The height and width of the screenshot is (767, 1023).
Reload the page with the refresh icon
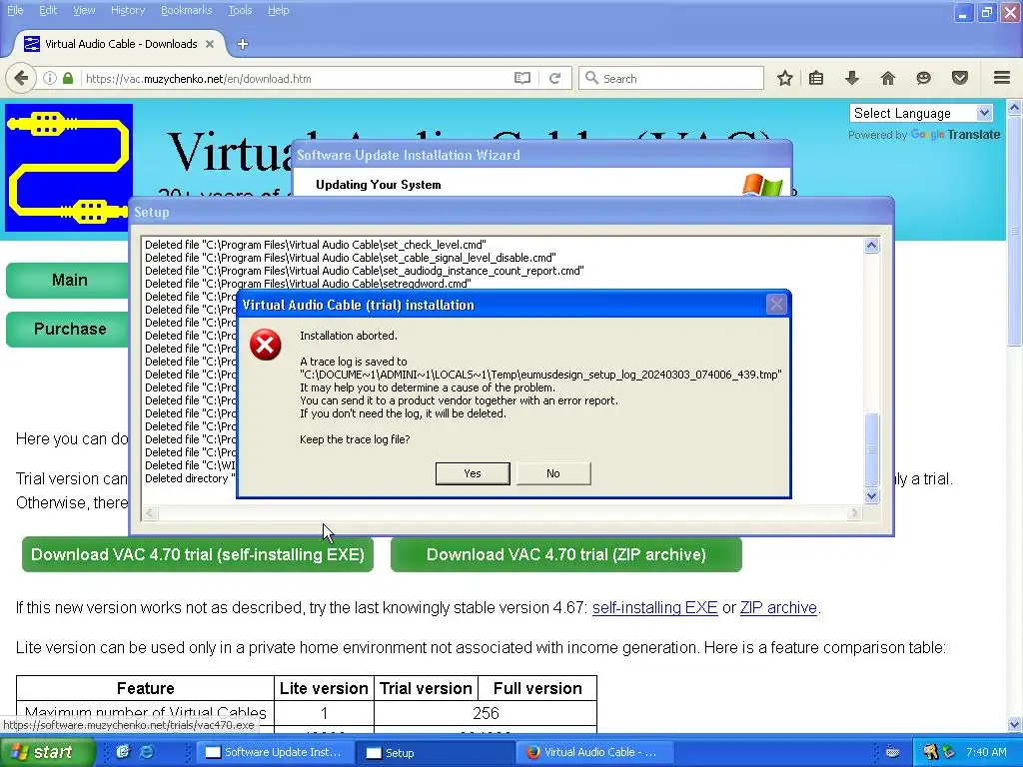pyautogui.click(x=555, y=78)
